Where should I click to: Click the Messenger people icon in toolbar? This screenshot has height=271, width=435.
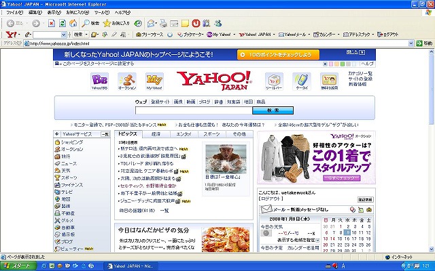(x=218, y=23)
